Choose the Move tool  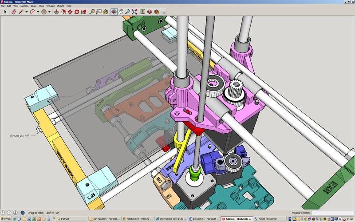point(70,12)
